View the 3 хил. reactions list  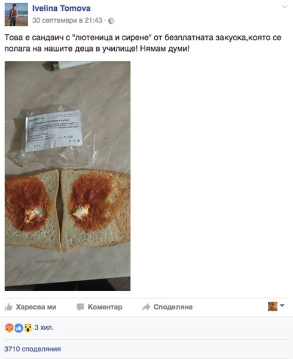[x=44, y=328]
